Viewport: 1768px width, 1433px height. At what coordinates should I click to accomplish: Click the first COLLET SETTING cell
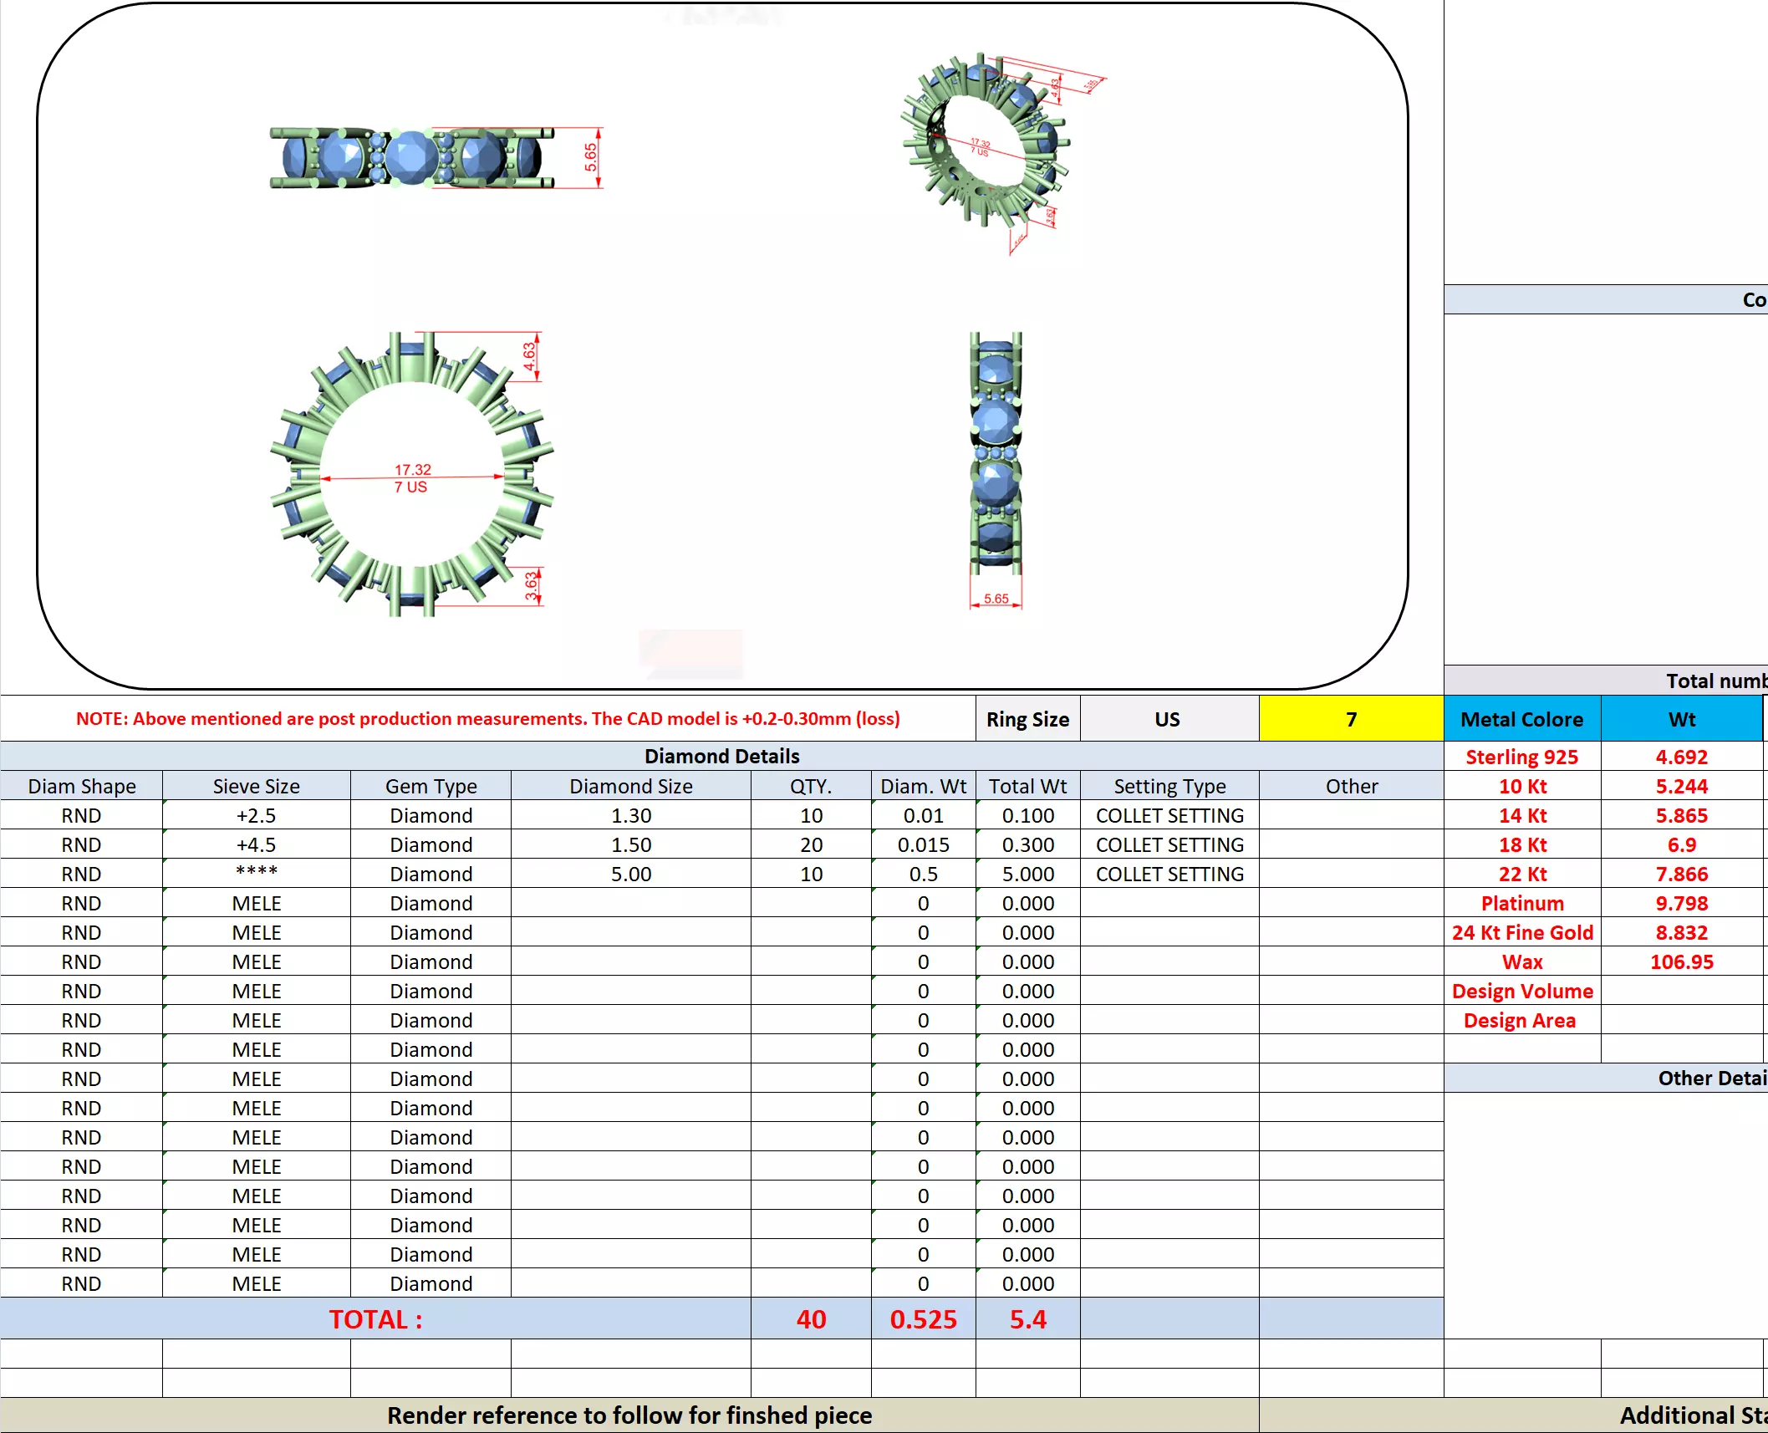[x=1169, y=815]
